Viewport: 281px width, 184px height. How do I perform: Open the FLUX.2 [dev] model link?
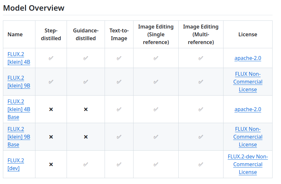point(16,164)
